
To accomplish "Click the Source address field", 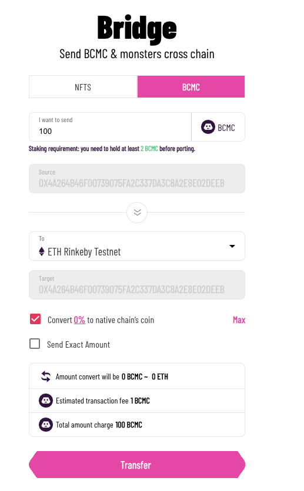I will tap(137, 179).
